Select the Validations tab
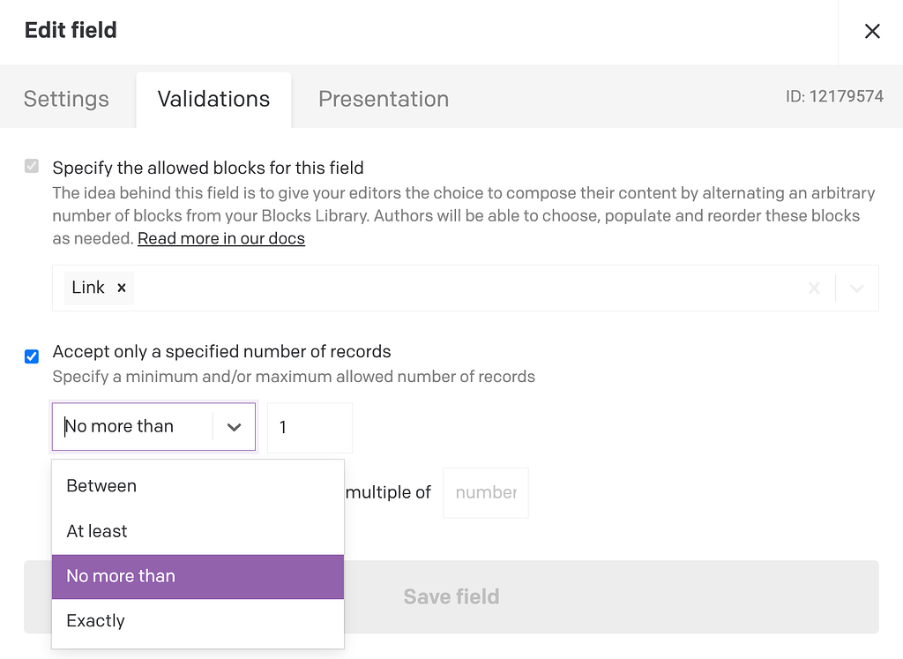 (x=213, y=99)
